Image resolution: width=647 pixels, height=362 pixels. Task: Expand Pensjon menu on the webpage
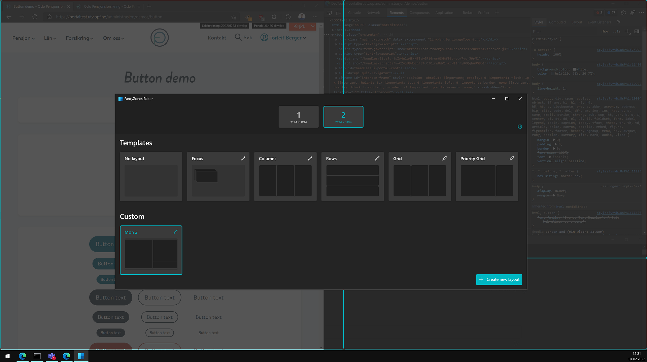pyautogui.click(x=24, y=38)
